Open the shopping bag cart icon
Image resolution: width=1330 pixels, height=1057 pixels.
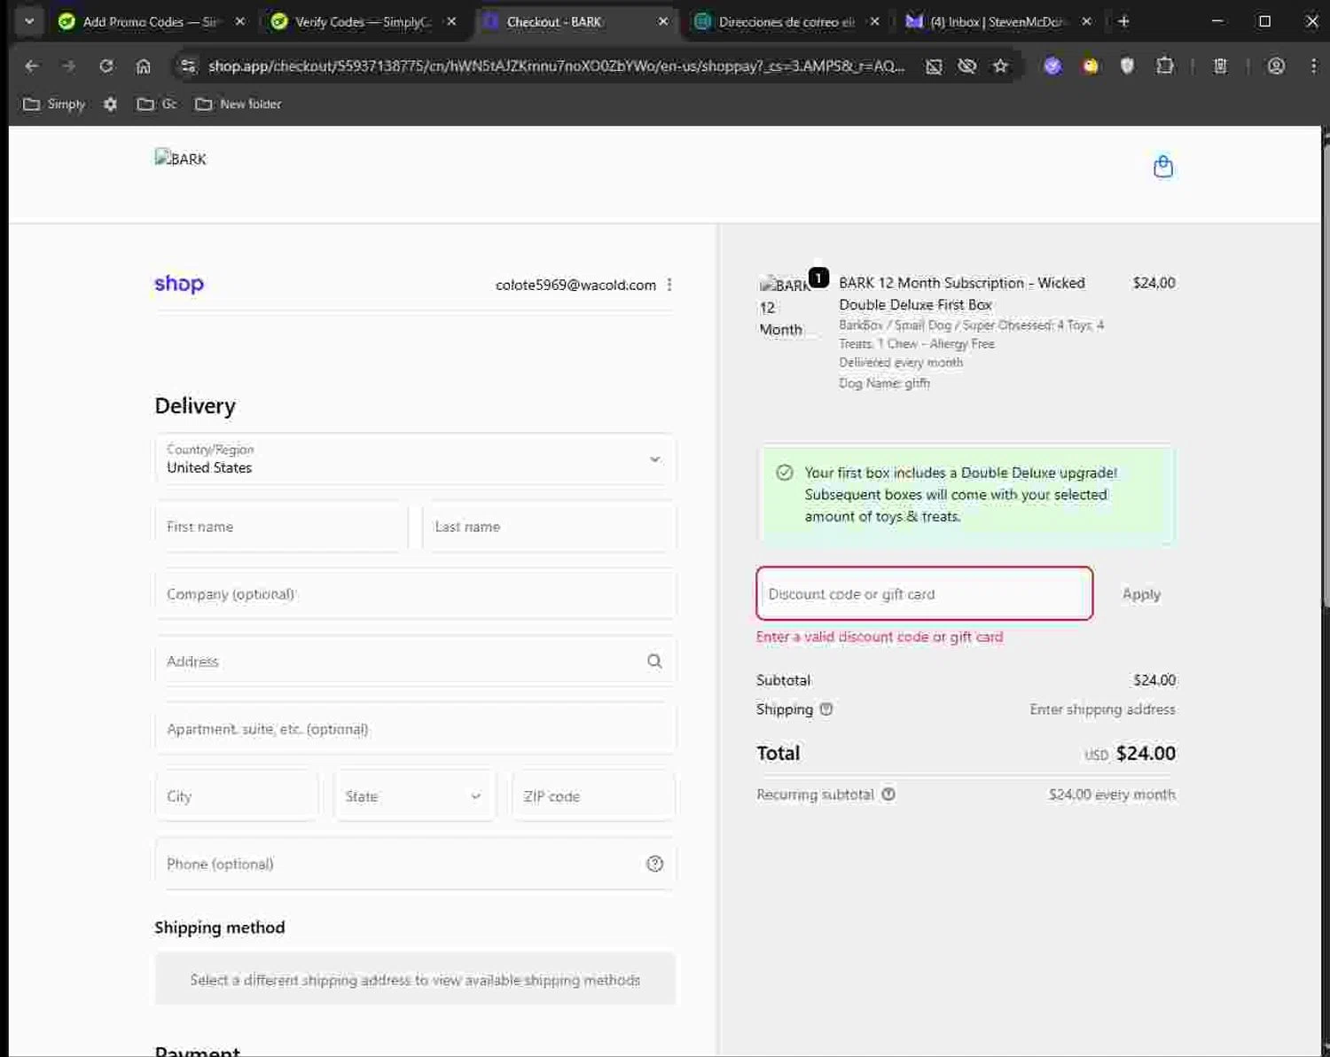coord(1162,166)
